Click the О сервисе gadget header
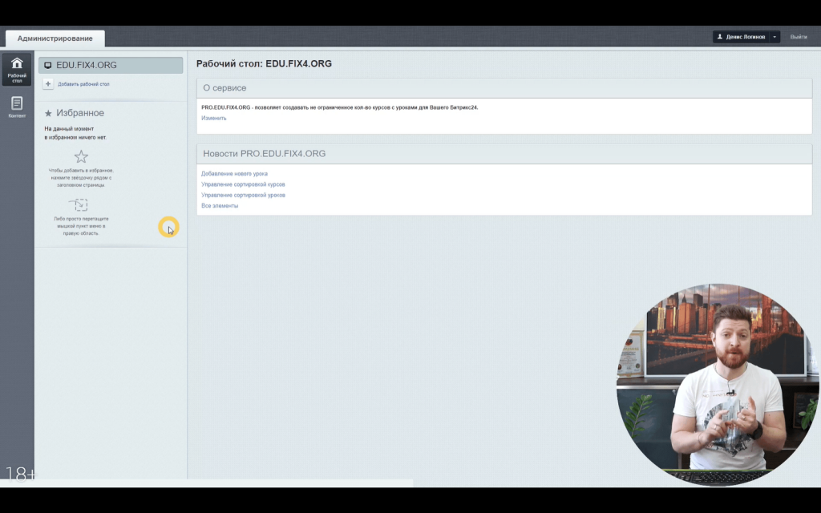The image size is (821, 513). [504, 88]
